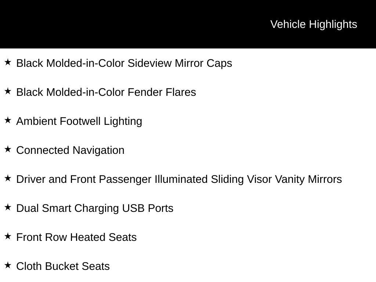The image size is (376, 282).
Task: Click the star bullet next to Fender Flares
Action: click(8, 91)
